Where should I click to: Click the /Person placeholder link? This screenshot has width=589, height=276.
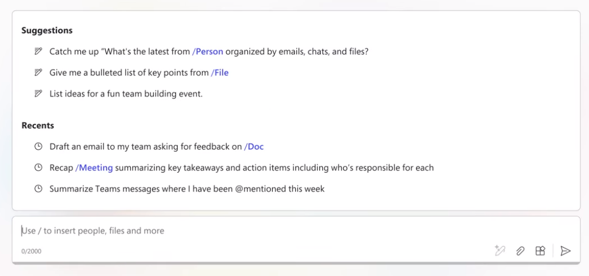[x=208, y=51]
